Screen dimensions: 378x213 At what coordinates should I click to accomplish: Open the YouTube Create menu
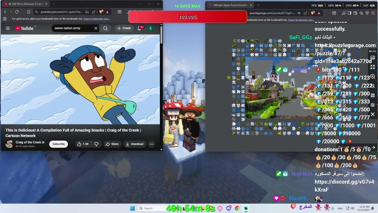point(124,28)
